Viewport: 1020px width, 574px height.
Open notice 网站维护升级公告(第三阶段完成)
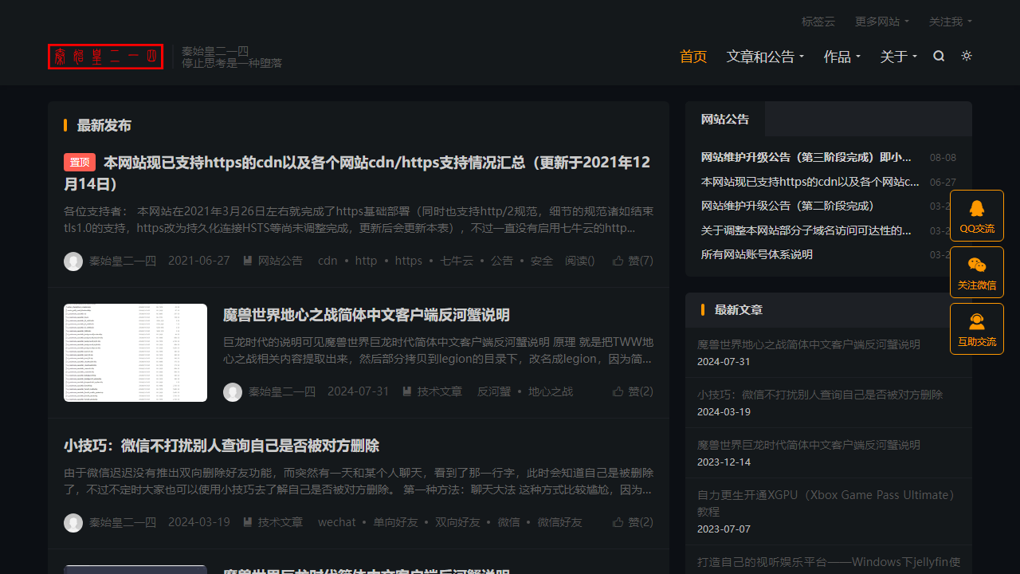[x=806, y=157]
